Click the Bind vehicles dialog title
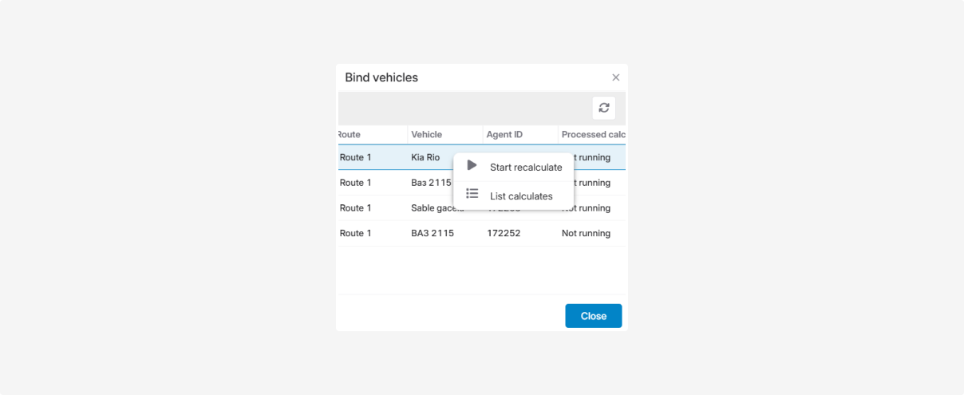 point(381,77)
